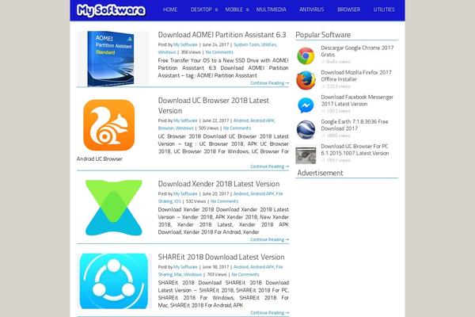
Task: Click the green-blue Xender logo
Action: point(113,208)
